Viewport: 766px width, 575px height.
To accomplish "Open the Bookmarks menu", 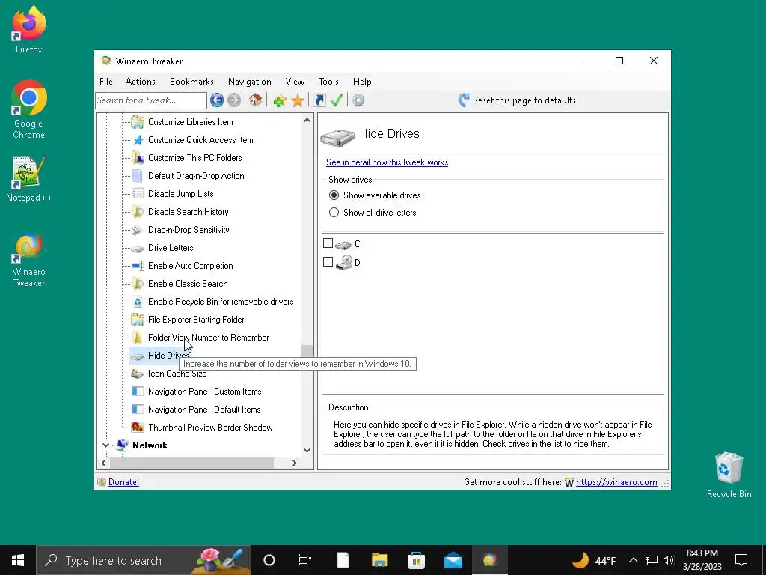I will (x=191, y=82).
